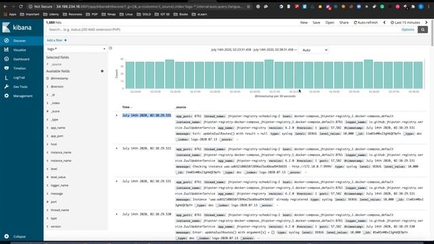Screen dimensions: 434x244
Task: Click Share in top menu
Action: (344, 22)
